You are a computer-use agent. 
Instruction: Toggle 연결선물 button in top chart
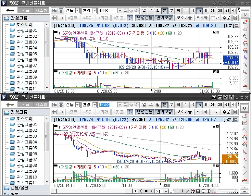[144, 18]
